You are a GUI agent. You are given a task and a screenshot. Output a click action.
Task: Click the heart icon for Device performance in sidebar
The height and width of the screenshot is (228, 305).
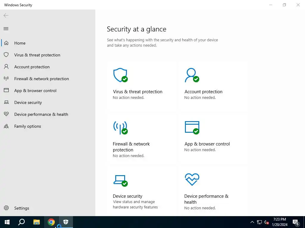coord(6,114)
